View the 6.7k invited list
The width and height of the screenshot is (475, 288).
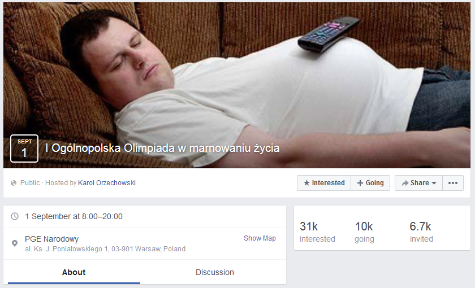click(x=421, y=232)
